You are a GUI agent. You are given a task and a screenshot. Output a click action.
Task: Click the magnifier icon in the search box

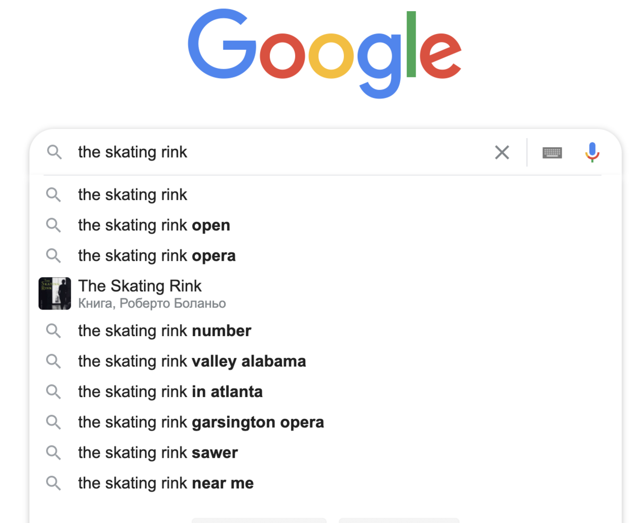pyautogui.click(x=54, y=153)
